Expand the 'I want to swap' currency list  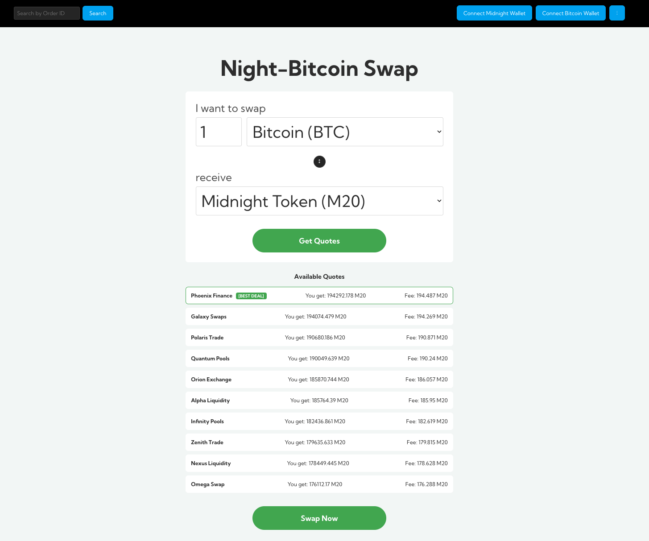[345, 132]
